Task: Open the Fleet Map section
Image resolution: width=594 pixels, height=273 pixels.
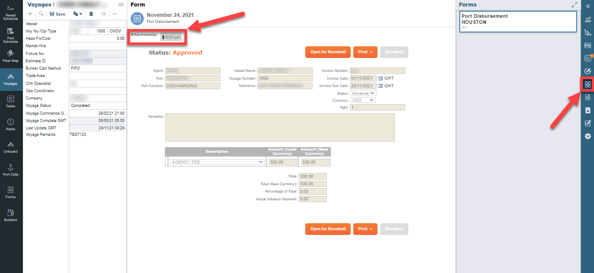Action: 10,55
